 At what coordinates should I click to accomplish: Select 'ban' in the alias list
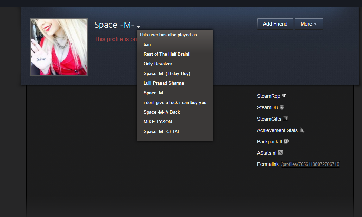147,44
